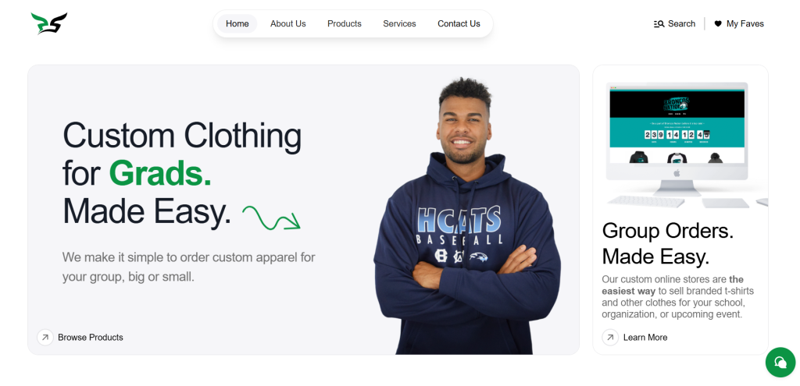Click the arrow icon next to Learn More

(610, 337)
